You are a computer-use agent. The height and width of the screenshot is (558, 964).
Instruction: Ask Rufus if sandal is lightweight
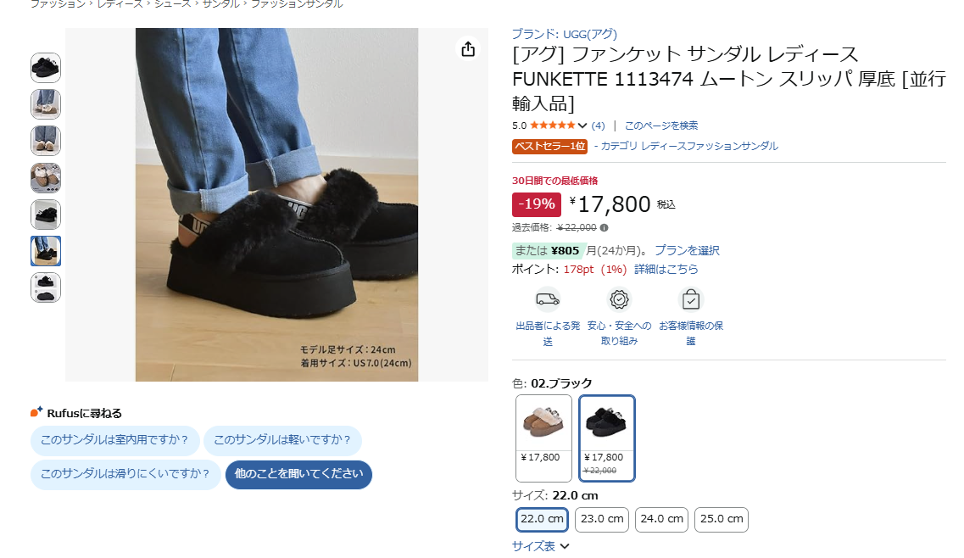pyautogui.click(x=282, y=440)
